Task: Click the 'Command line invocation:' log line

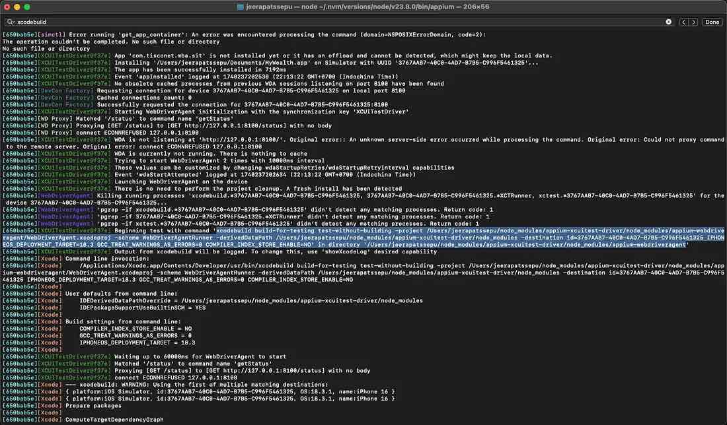Action: tap(108, 259)
